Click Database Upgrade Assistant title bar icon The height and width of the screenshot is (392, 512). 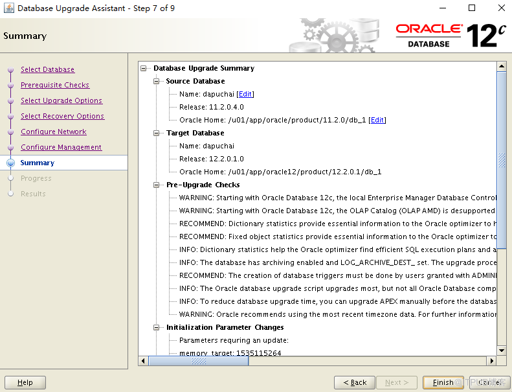pos(9,8)
